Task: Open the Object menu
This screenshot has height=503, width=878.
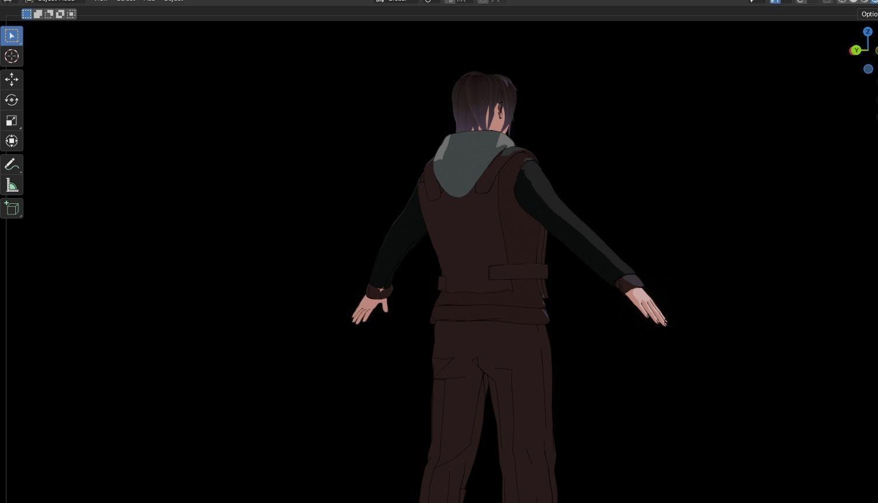Action: (x=173, y=1)
